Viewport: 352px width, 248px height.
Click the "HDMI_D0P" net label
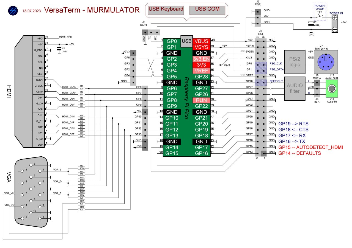[x=68, y=105]
